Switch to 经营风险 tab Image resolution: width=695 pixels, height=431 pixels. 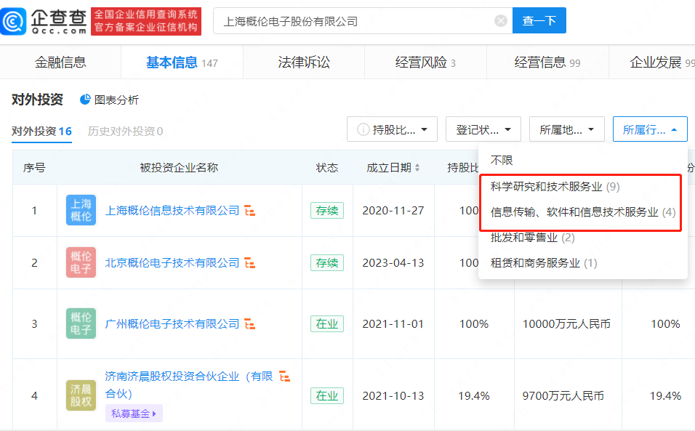(425, 63)
